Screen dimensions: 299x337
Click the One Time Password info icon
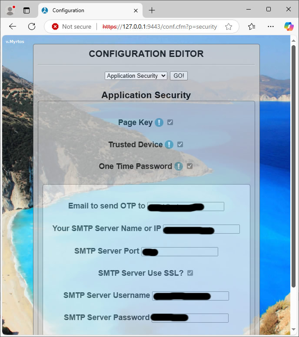[x=179, y=166]
